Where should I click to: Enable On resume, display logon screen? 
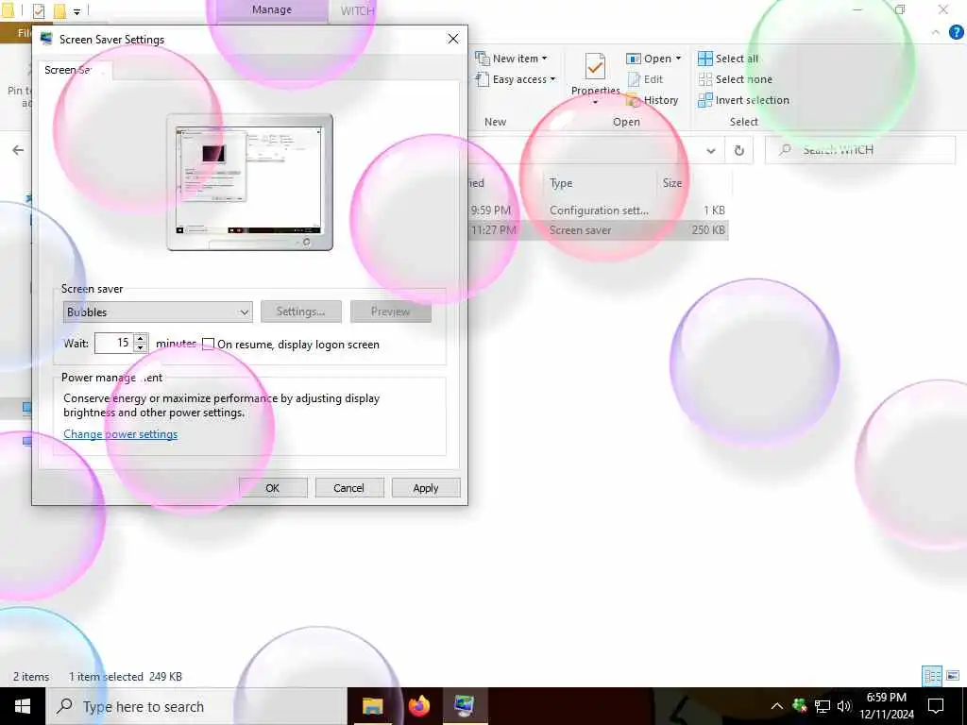[x=209, y=344]
